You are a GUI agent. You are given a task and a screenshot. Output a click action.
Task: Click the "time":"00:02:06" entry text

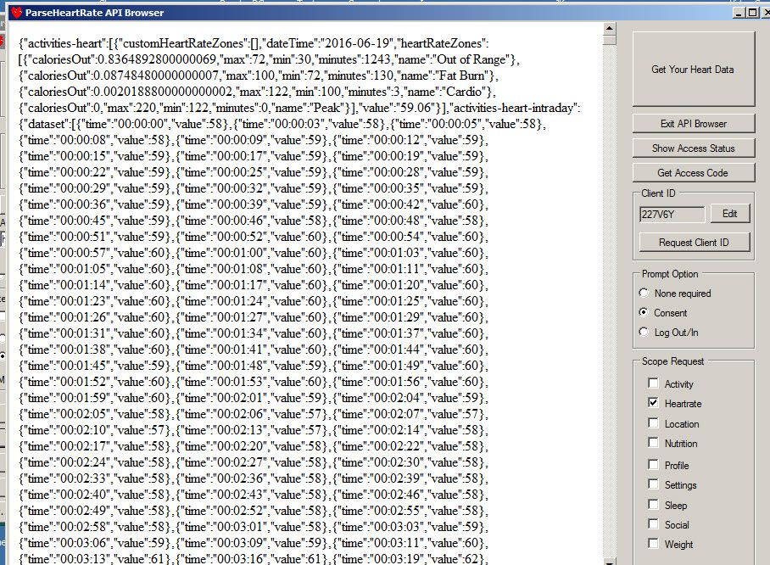coord(252,414)
